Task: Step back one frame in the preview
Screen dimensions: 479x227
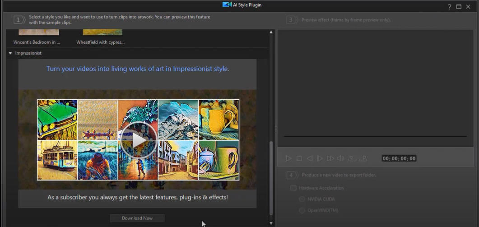Action: [x=309, y=158]
